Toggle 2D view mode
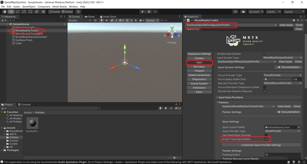The height and width of the screenshot is (164, 307). 95,20
